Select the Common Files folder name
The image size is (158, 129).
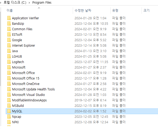click(22, 29)
